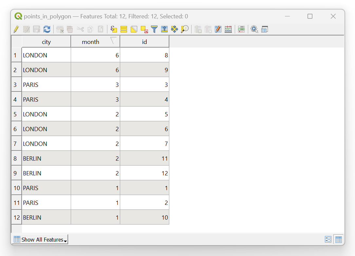Reload the attribute table
Viewport: 355px width, 256px height.
pos(47,29)
